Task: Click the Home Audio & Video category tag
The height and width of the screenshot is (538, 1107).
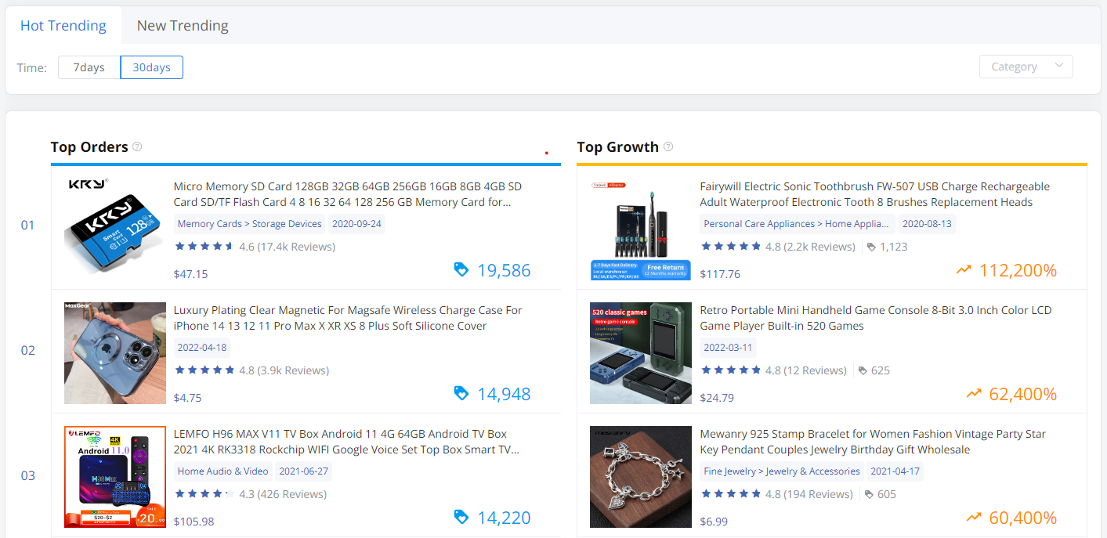Action: click(222, 471)
